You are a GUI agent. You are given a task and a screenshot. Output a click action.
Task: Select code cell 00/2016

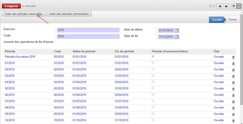pos(59,57)
